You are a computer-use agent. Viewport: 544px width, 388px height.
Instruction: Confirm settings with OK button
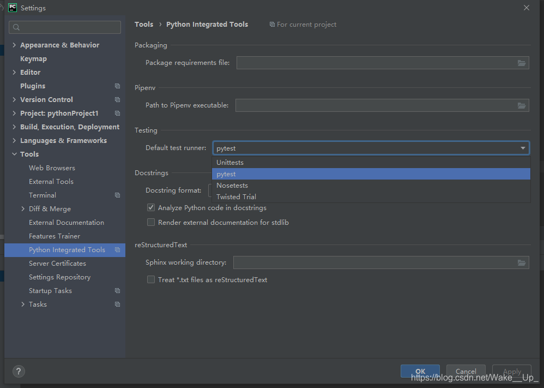[420, 371]
